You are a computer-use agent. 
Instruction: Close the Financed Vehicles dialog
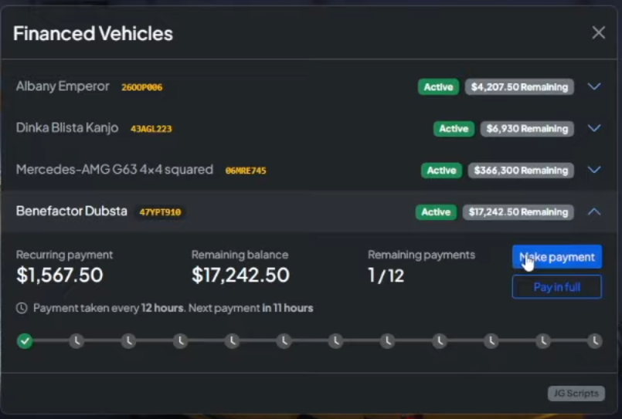598,32
